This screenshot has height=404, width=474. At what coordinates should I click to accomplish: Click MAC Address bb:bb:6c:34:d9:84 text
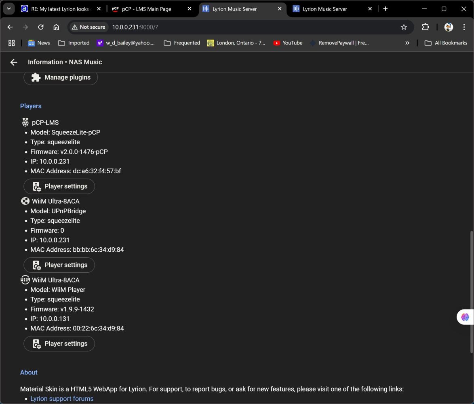[77, 250]
